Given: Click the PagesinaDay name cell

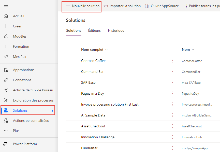Looking at the screenshot, I should 190,93.
